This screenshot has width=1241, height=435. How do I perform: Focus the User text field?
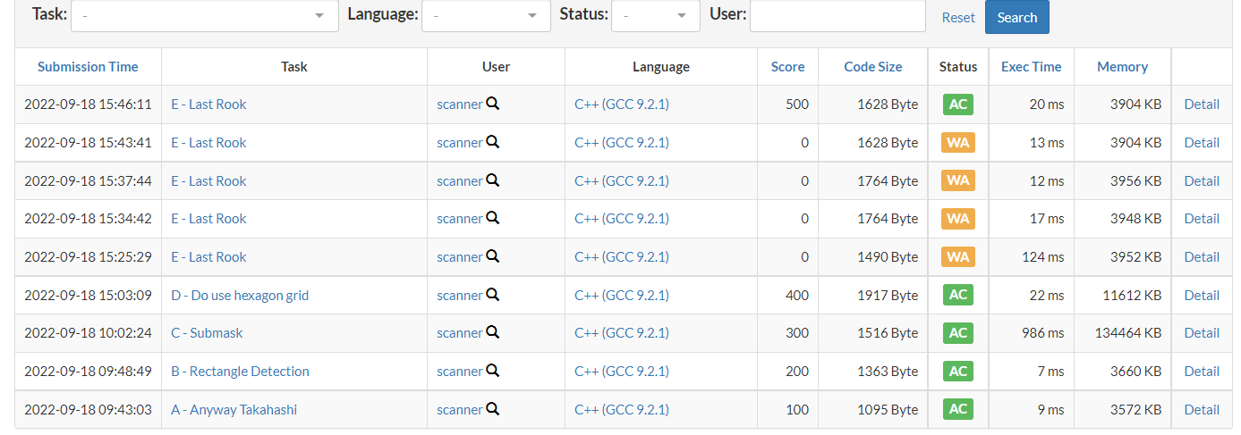tap(837, 15)
